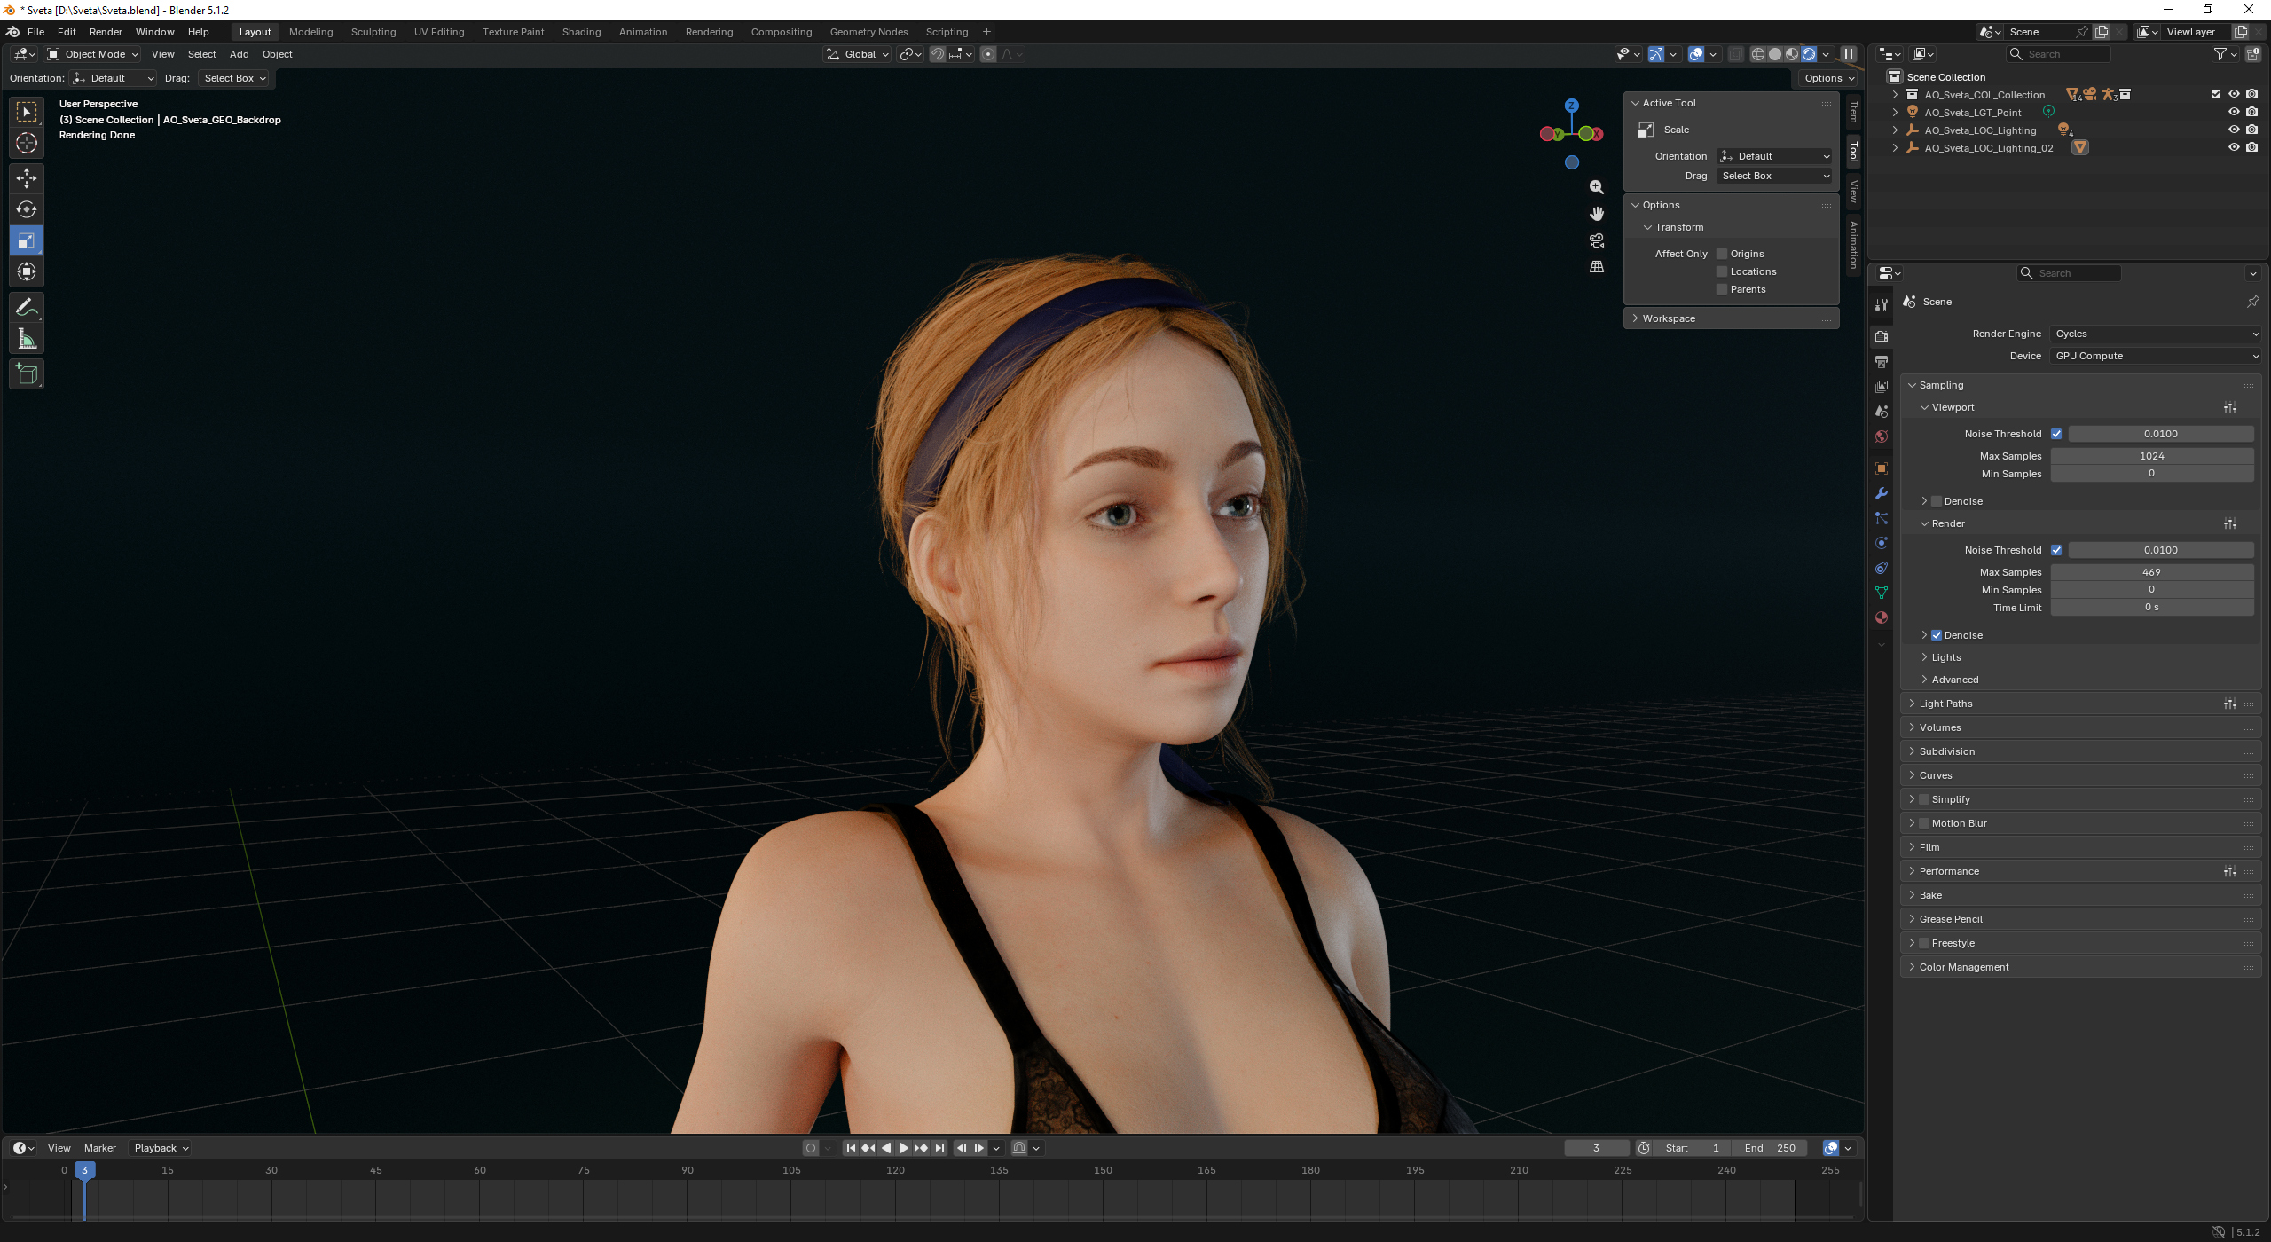Enable Viewport Denoise checkbox

(1937, 501)
